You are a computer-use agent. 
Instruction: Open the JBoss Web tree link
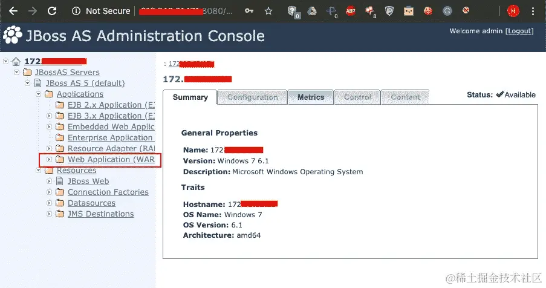(x=88, y=181)
